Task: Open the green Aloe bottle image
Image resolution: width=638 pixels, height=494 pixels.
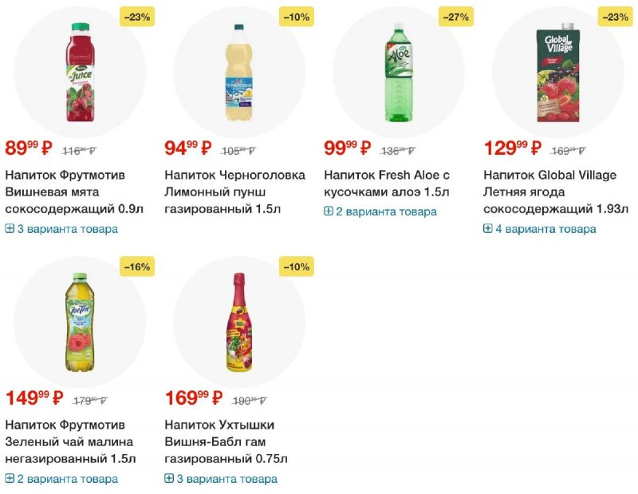Action: (x=399, y=73)
